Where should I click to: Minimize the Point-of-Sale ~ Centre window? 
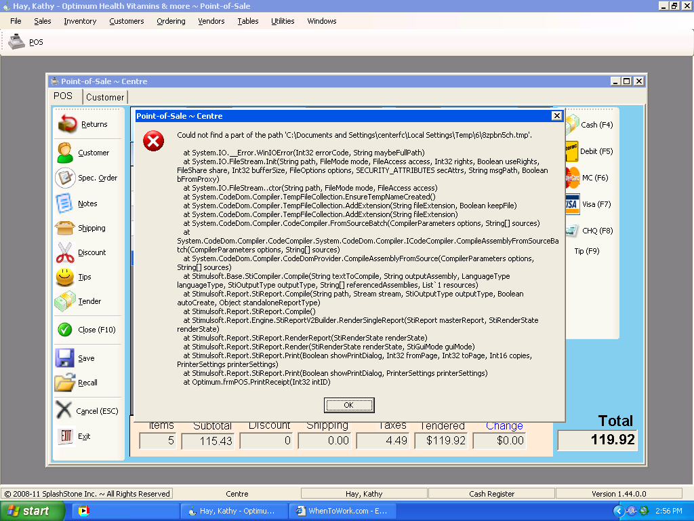pos(615,81)
